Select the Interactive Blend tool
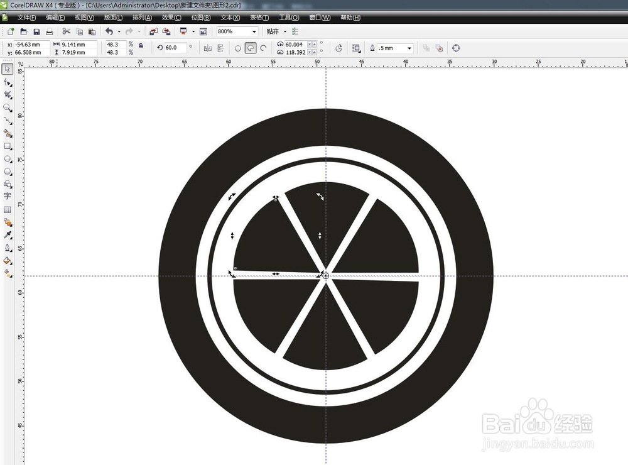This screenshot has height=465, width=628. pyautogui.click(x=7, y=222)
